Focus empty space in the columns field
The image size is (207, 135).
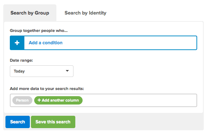(139, 100)
